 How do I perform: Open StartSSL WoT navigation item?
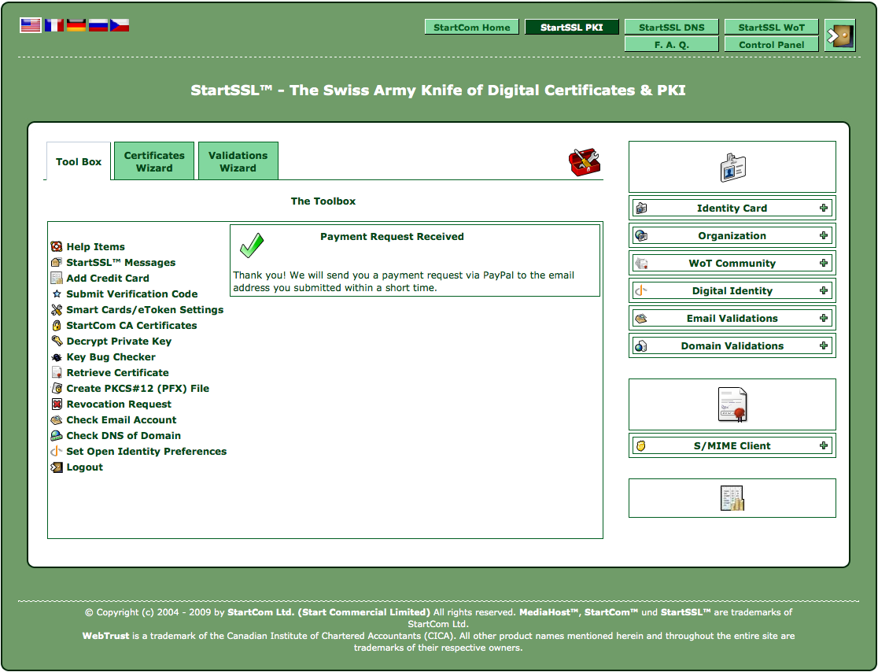[x=771, y=27]
